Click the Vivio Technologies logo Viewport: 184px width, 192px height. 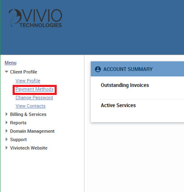tap(35, 18)
